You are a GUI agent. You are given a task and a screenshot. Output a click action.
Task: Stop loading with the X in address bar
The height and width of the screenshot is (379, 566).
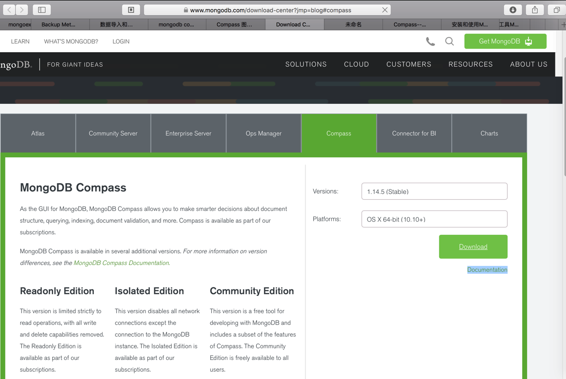pyautogui.click(x=385, y=10)
